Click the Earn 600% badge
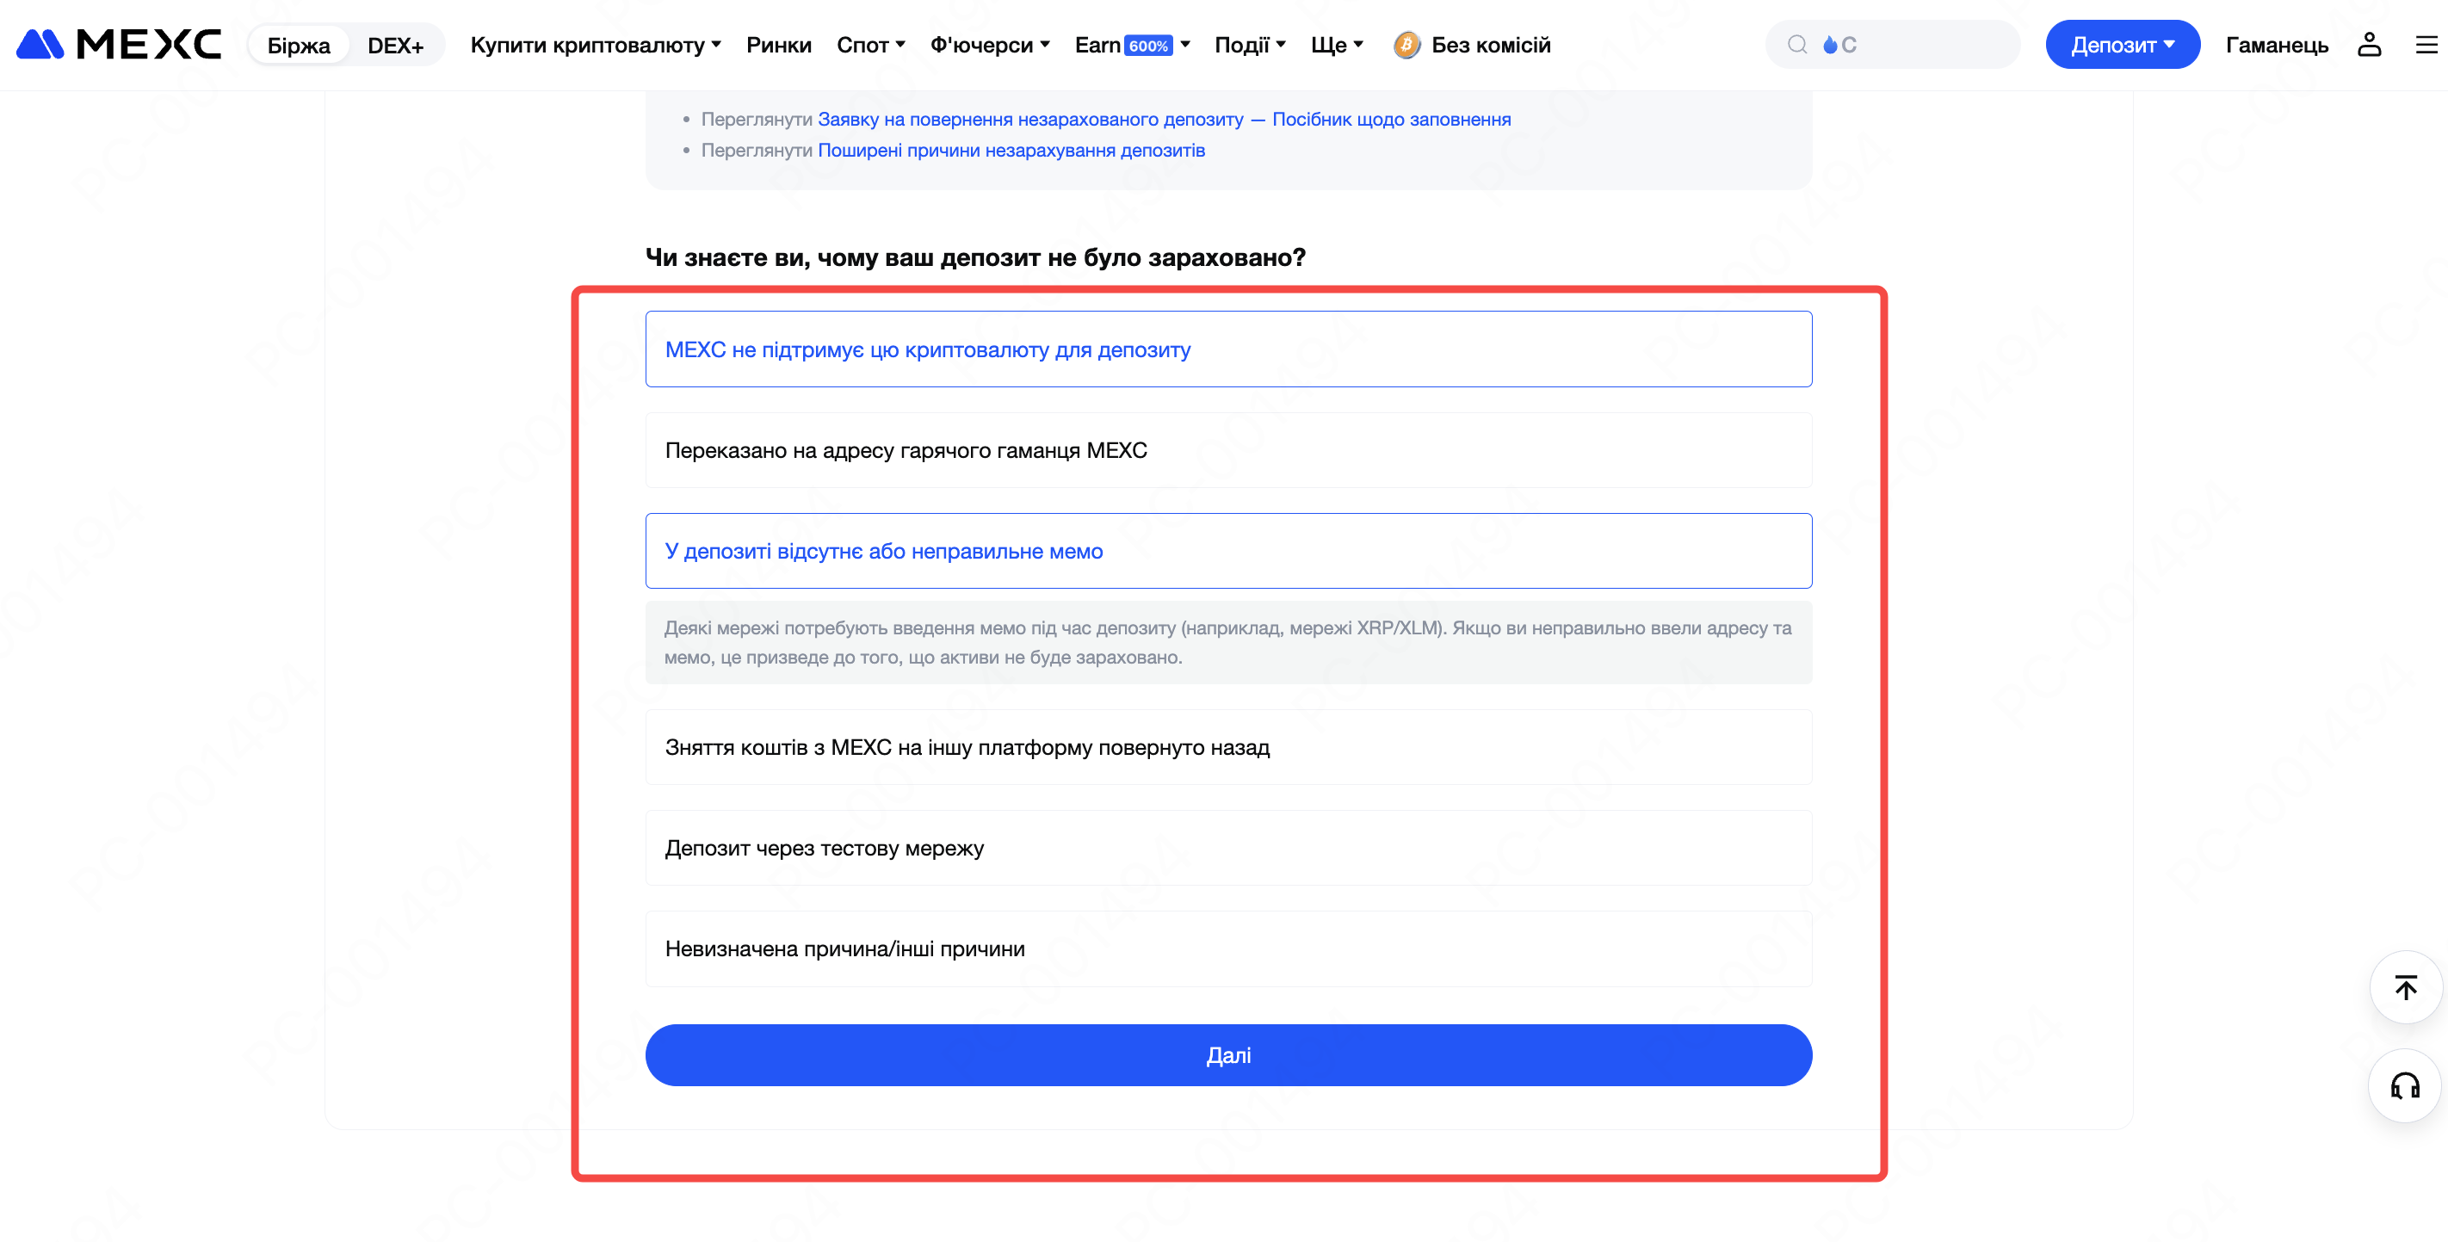 coord(1148,46)
